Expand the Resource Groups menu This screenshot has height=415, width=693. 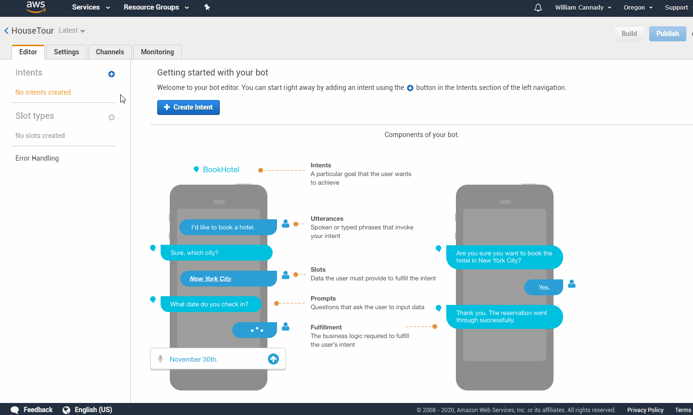click(156, 7)
